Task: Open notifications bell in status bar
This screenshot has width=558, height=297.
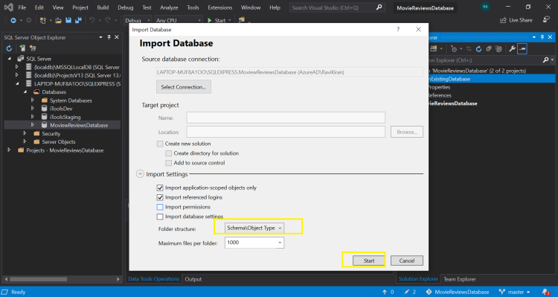Action: pos(545,292)
